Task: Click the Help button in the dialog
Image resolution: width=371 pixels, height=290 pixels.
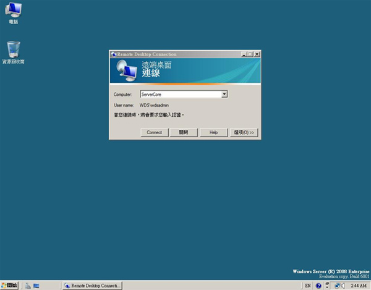Action: tap(213, 132)
